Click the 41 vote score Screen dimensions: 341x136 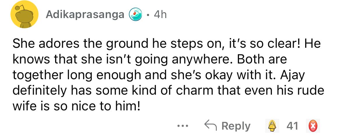tap(292, 126)
